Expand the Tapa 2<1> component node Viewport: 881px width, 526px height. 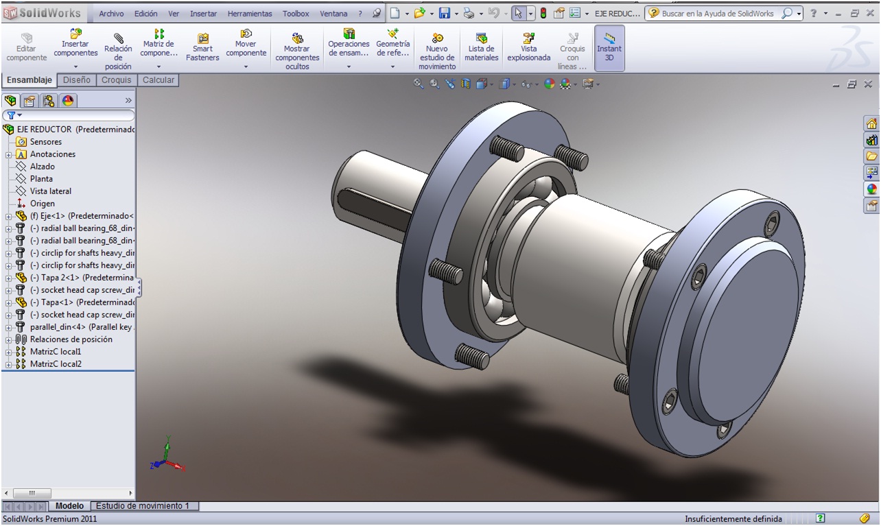(9, 278)
